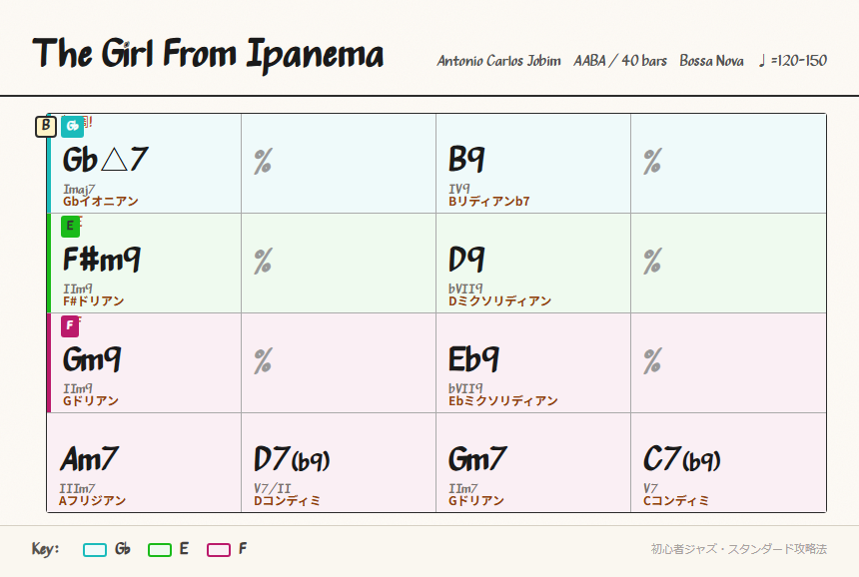Click the repeat sign after Gb△7
This screenshot has height=577, width=859.
click(263, 162)
